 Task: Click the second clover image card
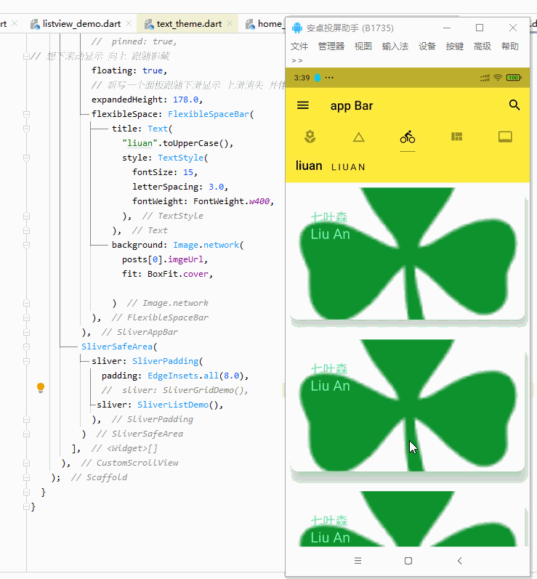coord(408,405)
